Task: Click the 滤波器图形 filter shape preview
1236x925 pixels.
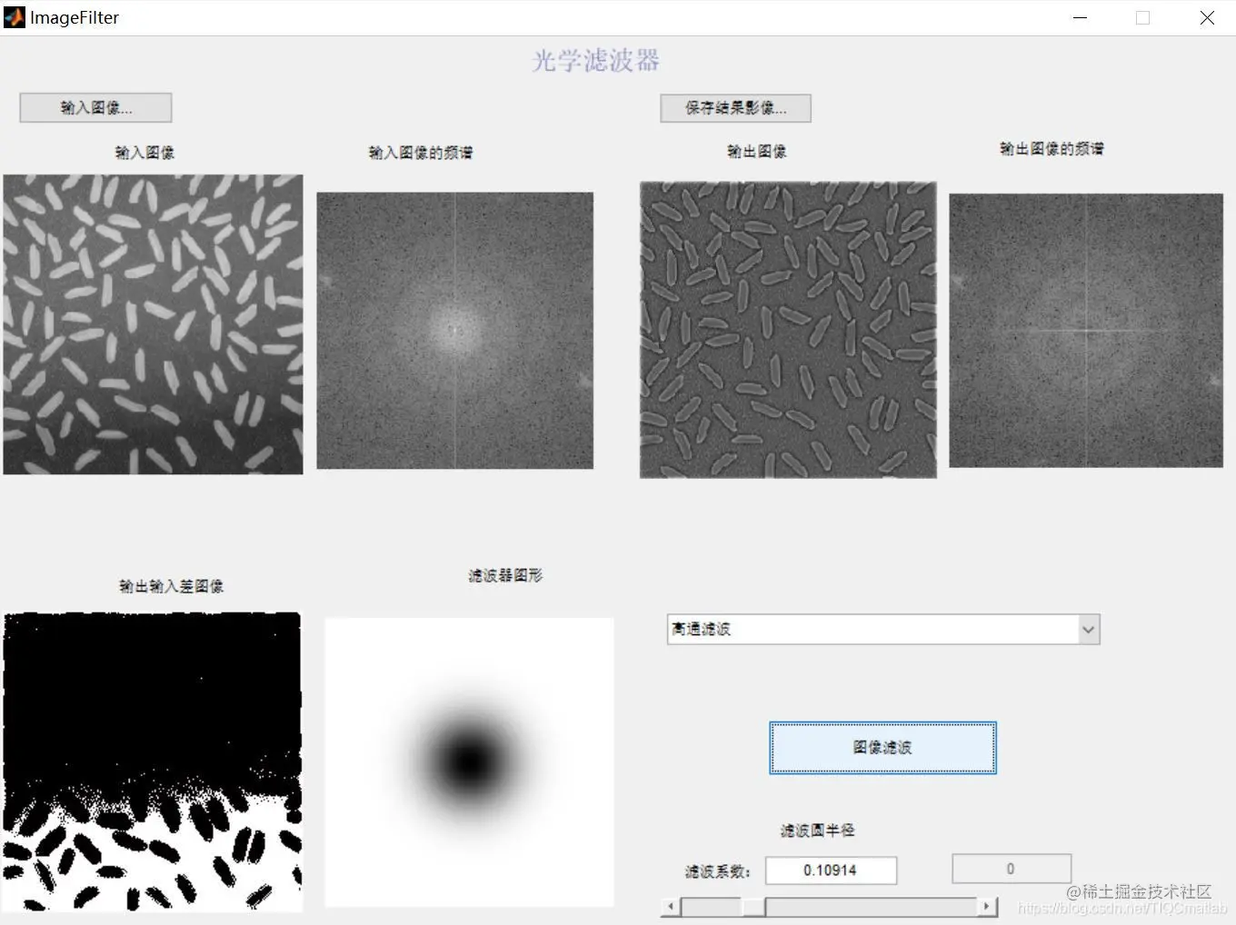Action: (468, 761)
